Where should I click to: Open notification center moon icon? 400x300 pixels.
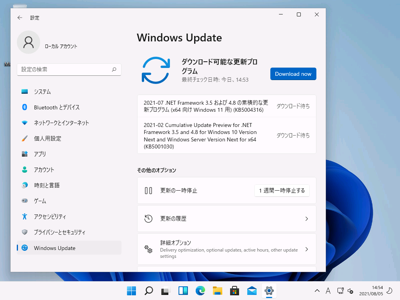click(389, 291)
